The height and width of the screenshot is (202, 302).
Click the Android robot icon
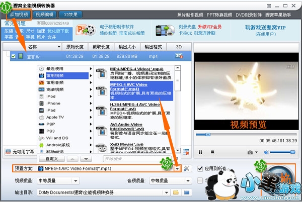(41, 145)
